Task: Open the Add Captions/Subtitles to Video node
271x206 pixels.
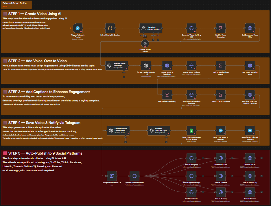Action: tap(191, 95)
